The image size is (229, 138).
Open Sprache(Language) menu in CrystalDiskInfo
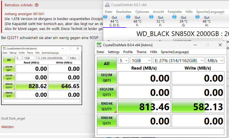click(x=210, y=12)
